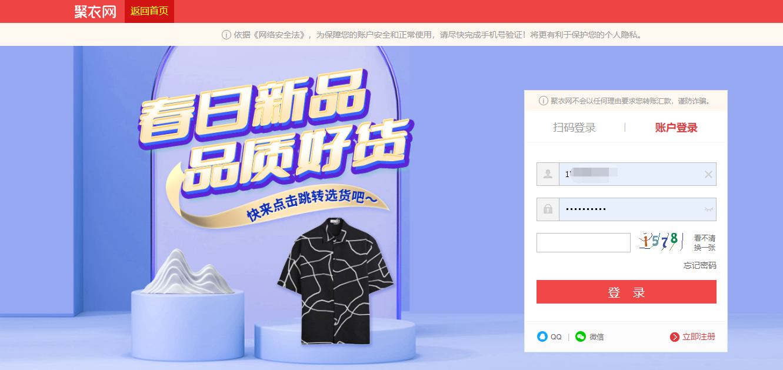The height and width of the screenshot is (370, 783).
Task: Open the 忘记密码 link
Action: click(x=700, y=265)
